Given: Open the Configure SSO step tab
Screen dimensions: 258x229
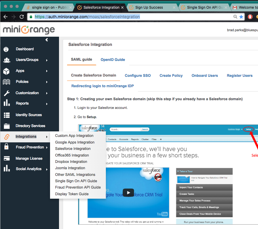Looking at the screenshot, I should [138, 76].
